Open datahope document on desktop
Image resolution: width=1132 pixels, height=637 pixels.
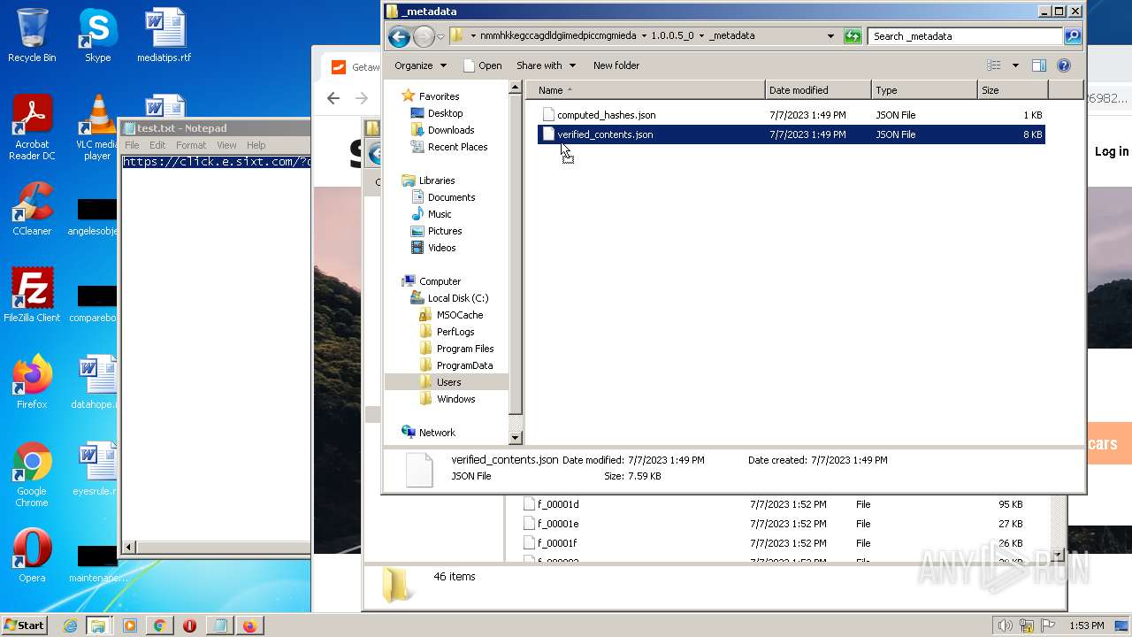(96, 382)
